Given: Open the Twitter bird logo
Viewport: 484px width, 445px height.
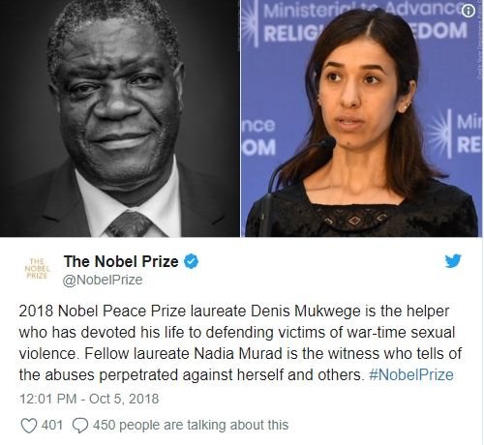Looking at the screenshot, I should 453,261.
